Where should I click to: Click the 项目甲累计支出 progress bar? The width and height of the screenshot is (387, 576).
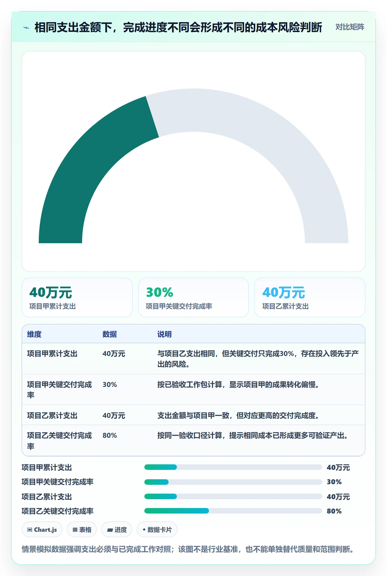tap(233, 467)
